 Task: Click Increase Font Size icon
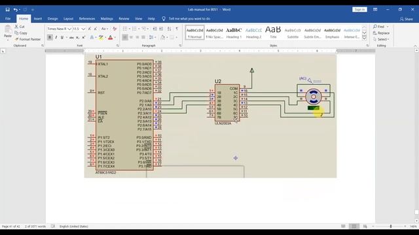coord(90,29)
